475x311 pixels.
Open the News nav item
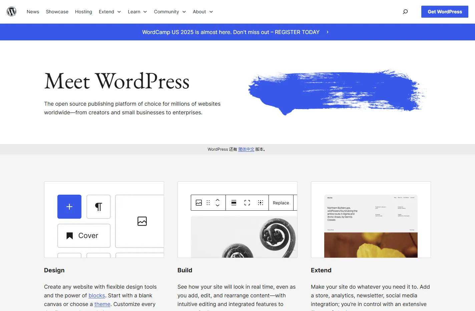click(x=33, y=12)
